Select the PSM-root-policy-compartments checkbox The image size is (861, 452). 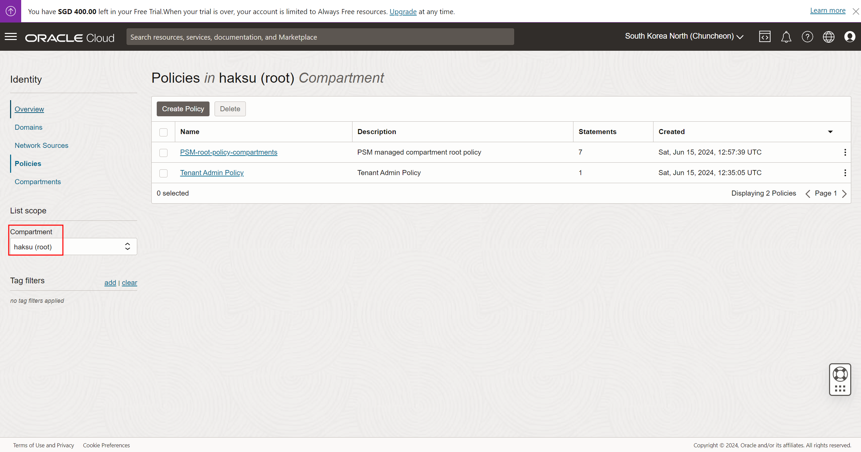(x=163, y=153)
